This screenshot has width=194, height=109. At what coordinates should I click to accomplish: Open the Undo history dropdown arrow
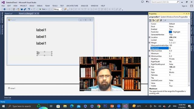[32, 9]
